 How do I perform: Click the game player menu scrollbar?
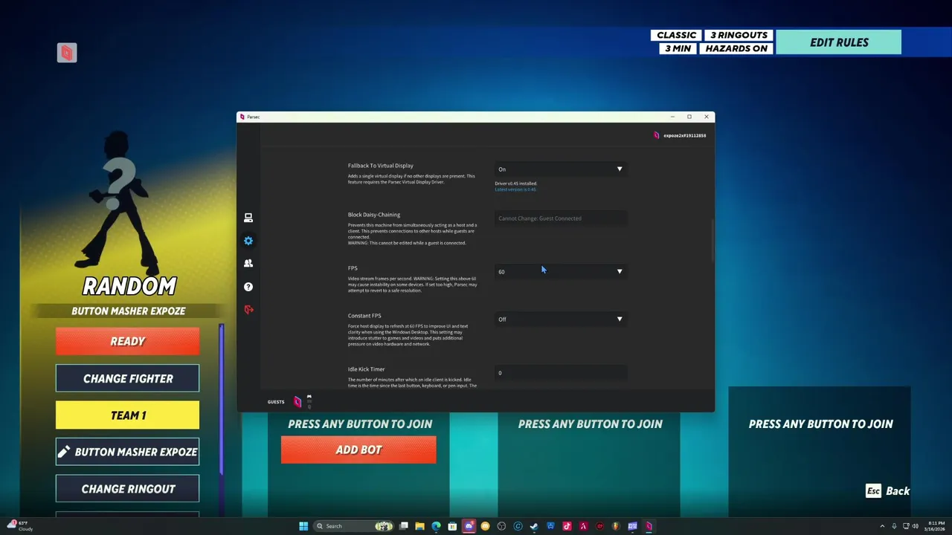[221, 399]
